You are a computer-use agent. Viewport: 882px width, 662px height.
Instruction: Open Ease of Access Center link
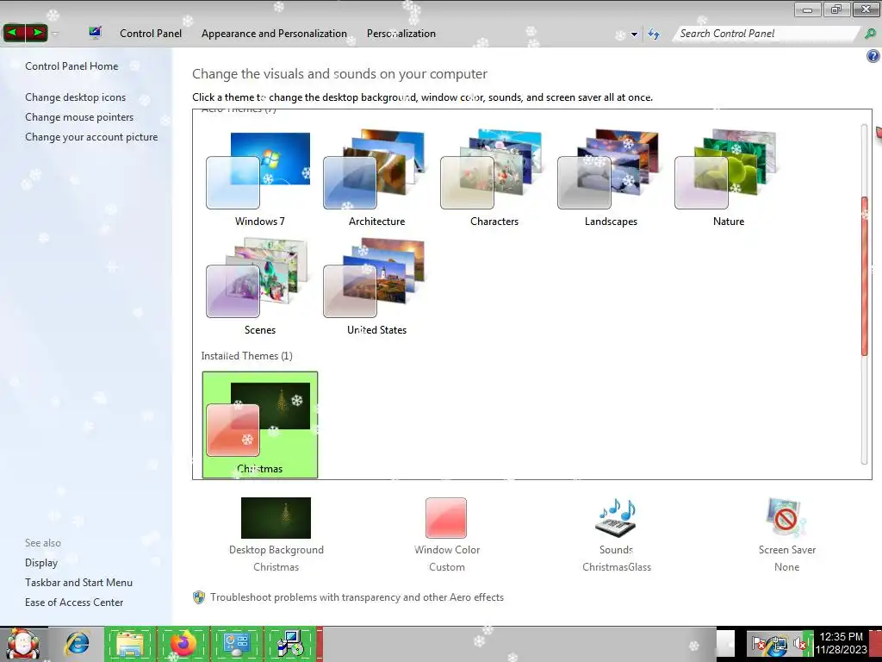coord(74,602)
